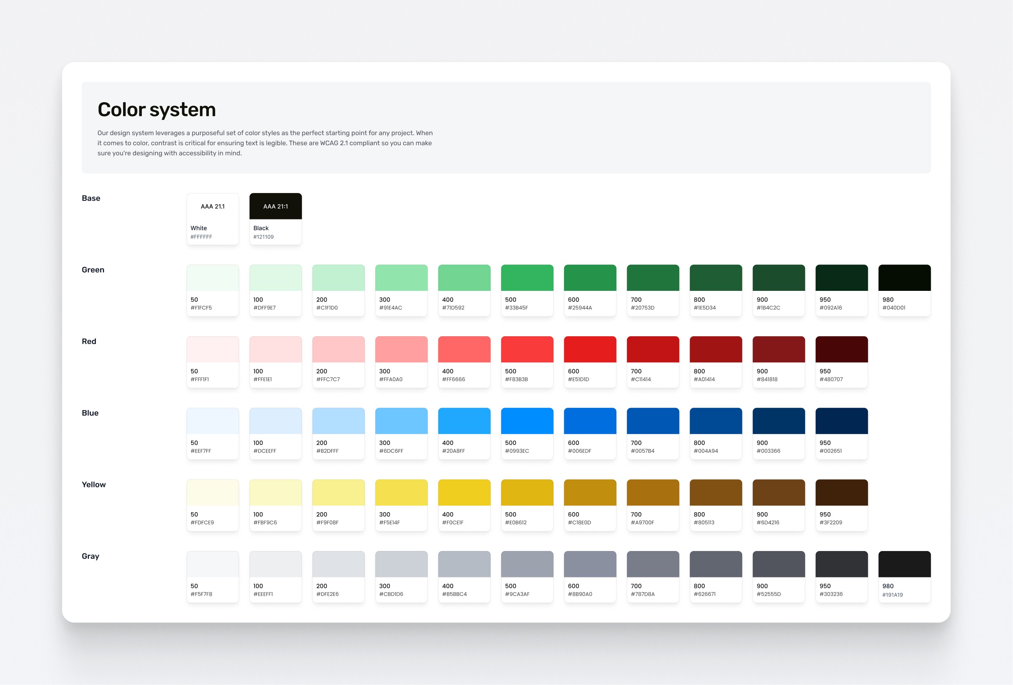1013x685 pixels.
Task: Click the Yellow 400 swatch #F0CE1F
Action: pyautogui.click(x=464, y=493)
